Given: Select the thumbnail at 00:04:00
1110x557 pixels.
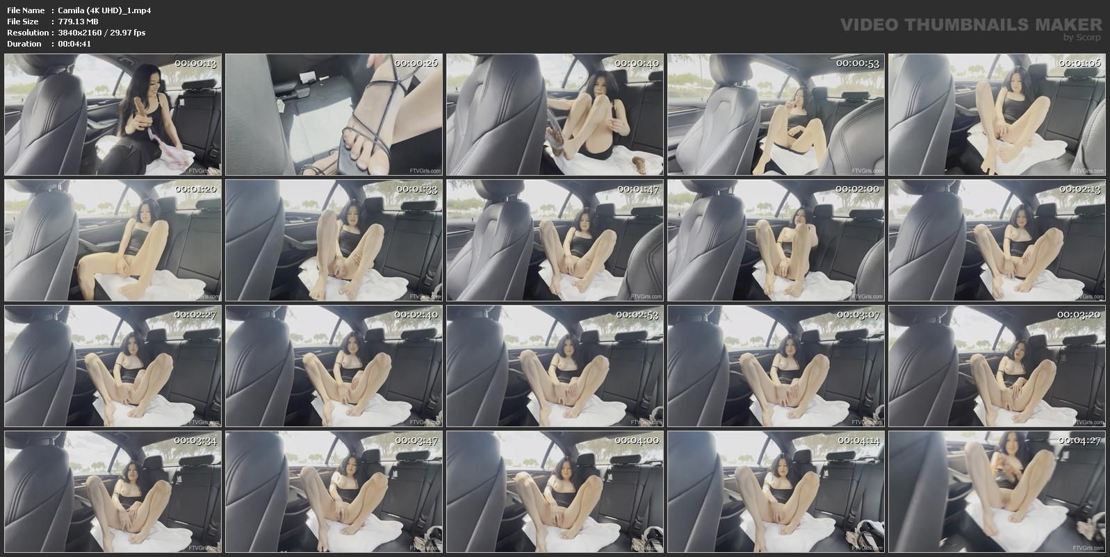Looking at the screenshot, I should [x=555, y=492].
